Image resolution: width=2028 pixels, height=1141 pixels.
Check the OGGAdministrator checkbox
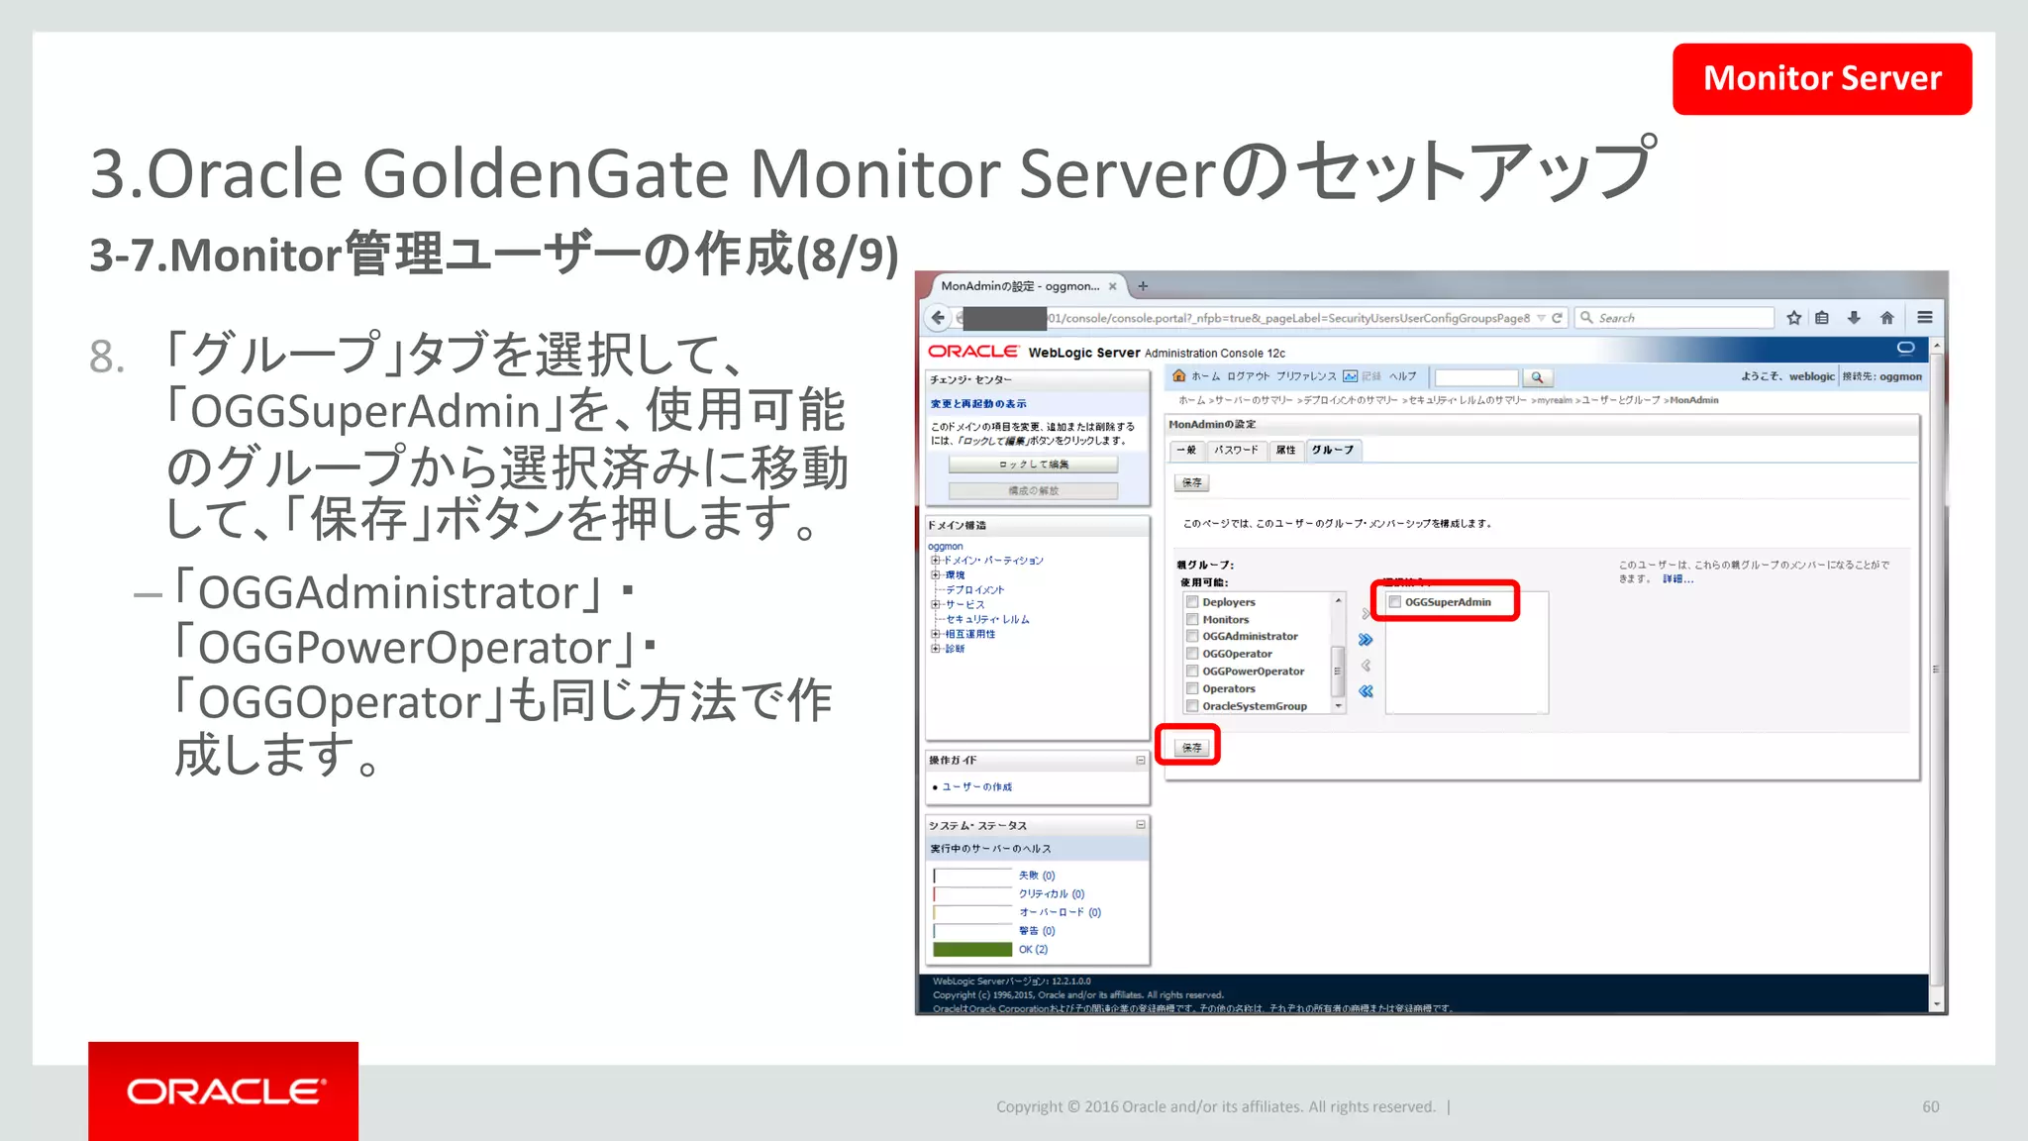coord(1192,637)
